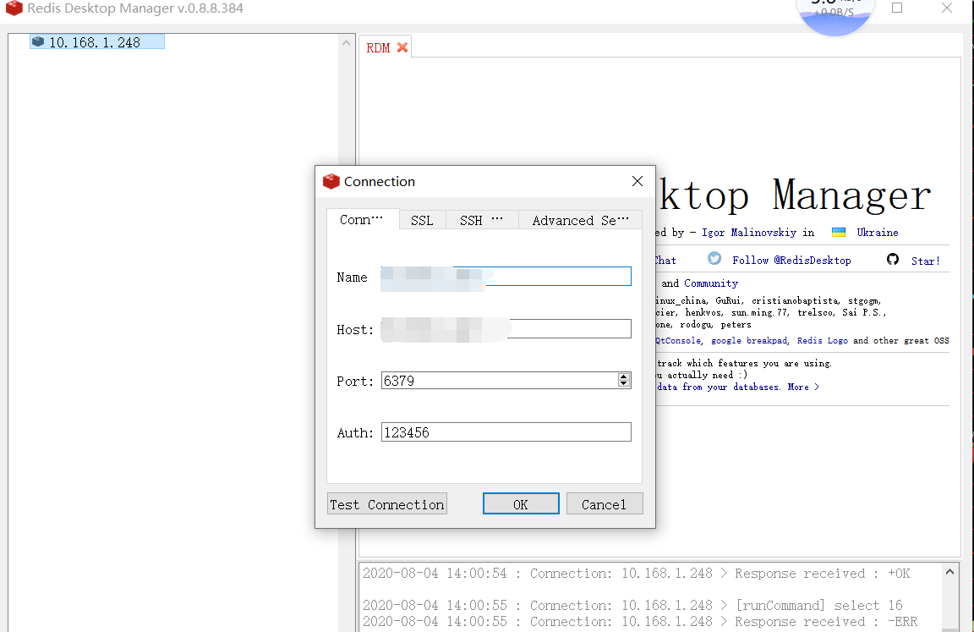Click the Star! link
This screenshot has height=632, width=974.
point(925,261)
